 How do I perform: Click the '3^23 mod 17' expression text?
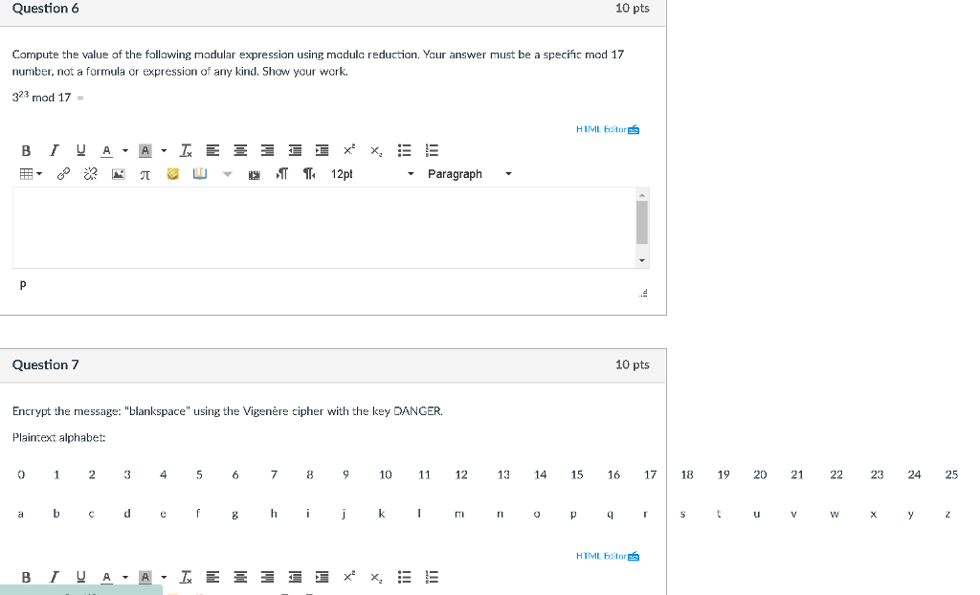[42, 97]
